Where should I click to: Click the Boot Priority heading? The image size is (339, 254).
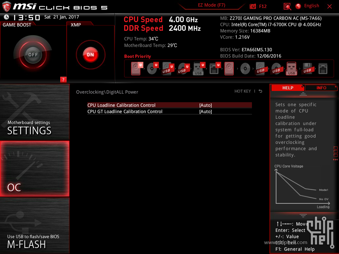[137, 56]
